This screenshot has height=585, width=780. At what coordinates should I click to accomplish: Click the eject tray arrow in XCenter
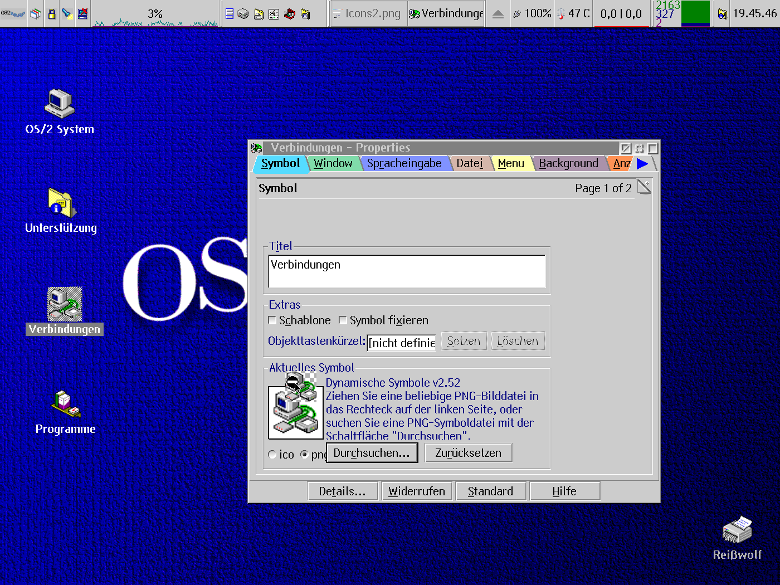coord(498,14)
